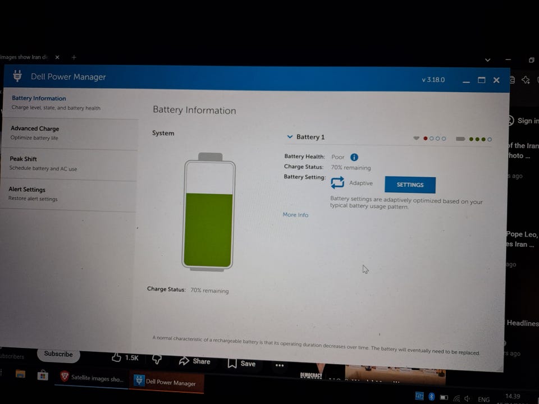The height and width of the screenshot is (404, 539).
Task: Restore down the browser window
Action: pyautogui.click(x=532, y=60)
